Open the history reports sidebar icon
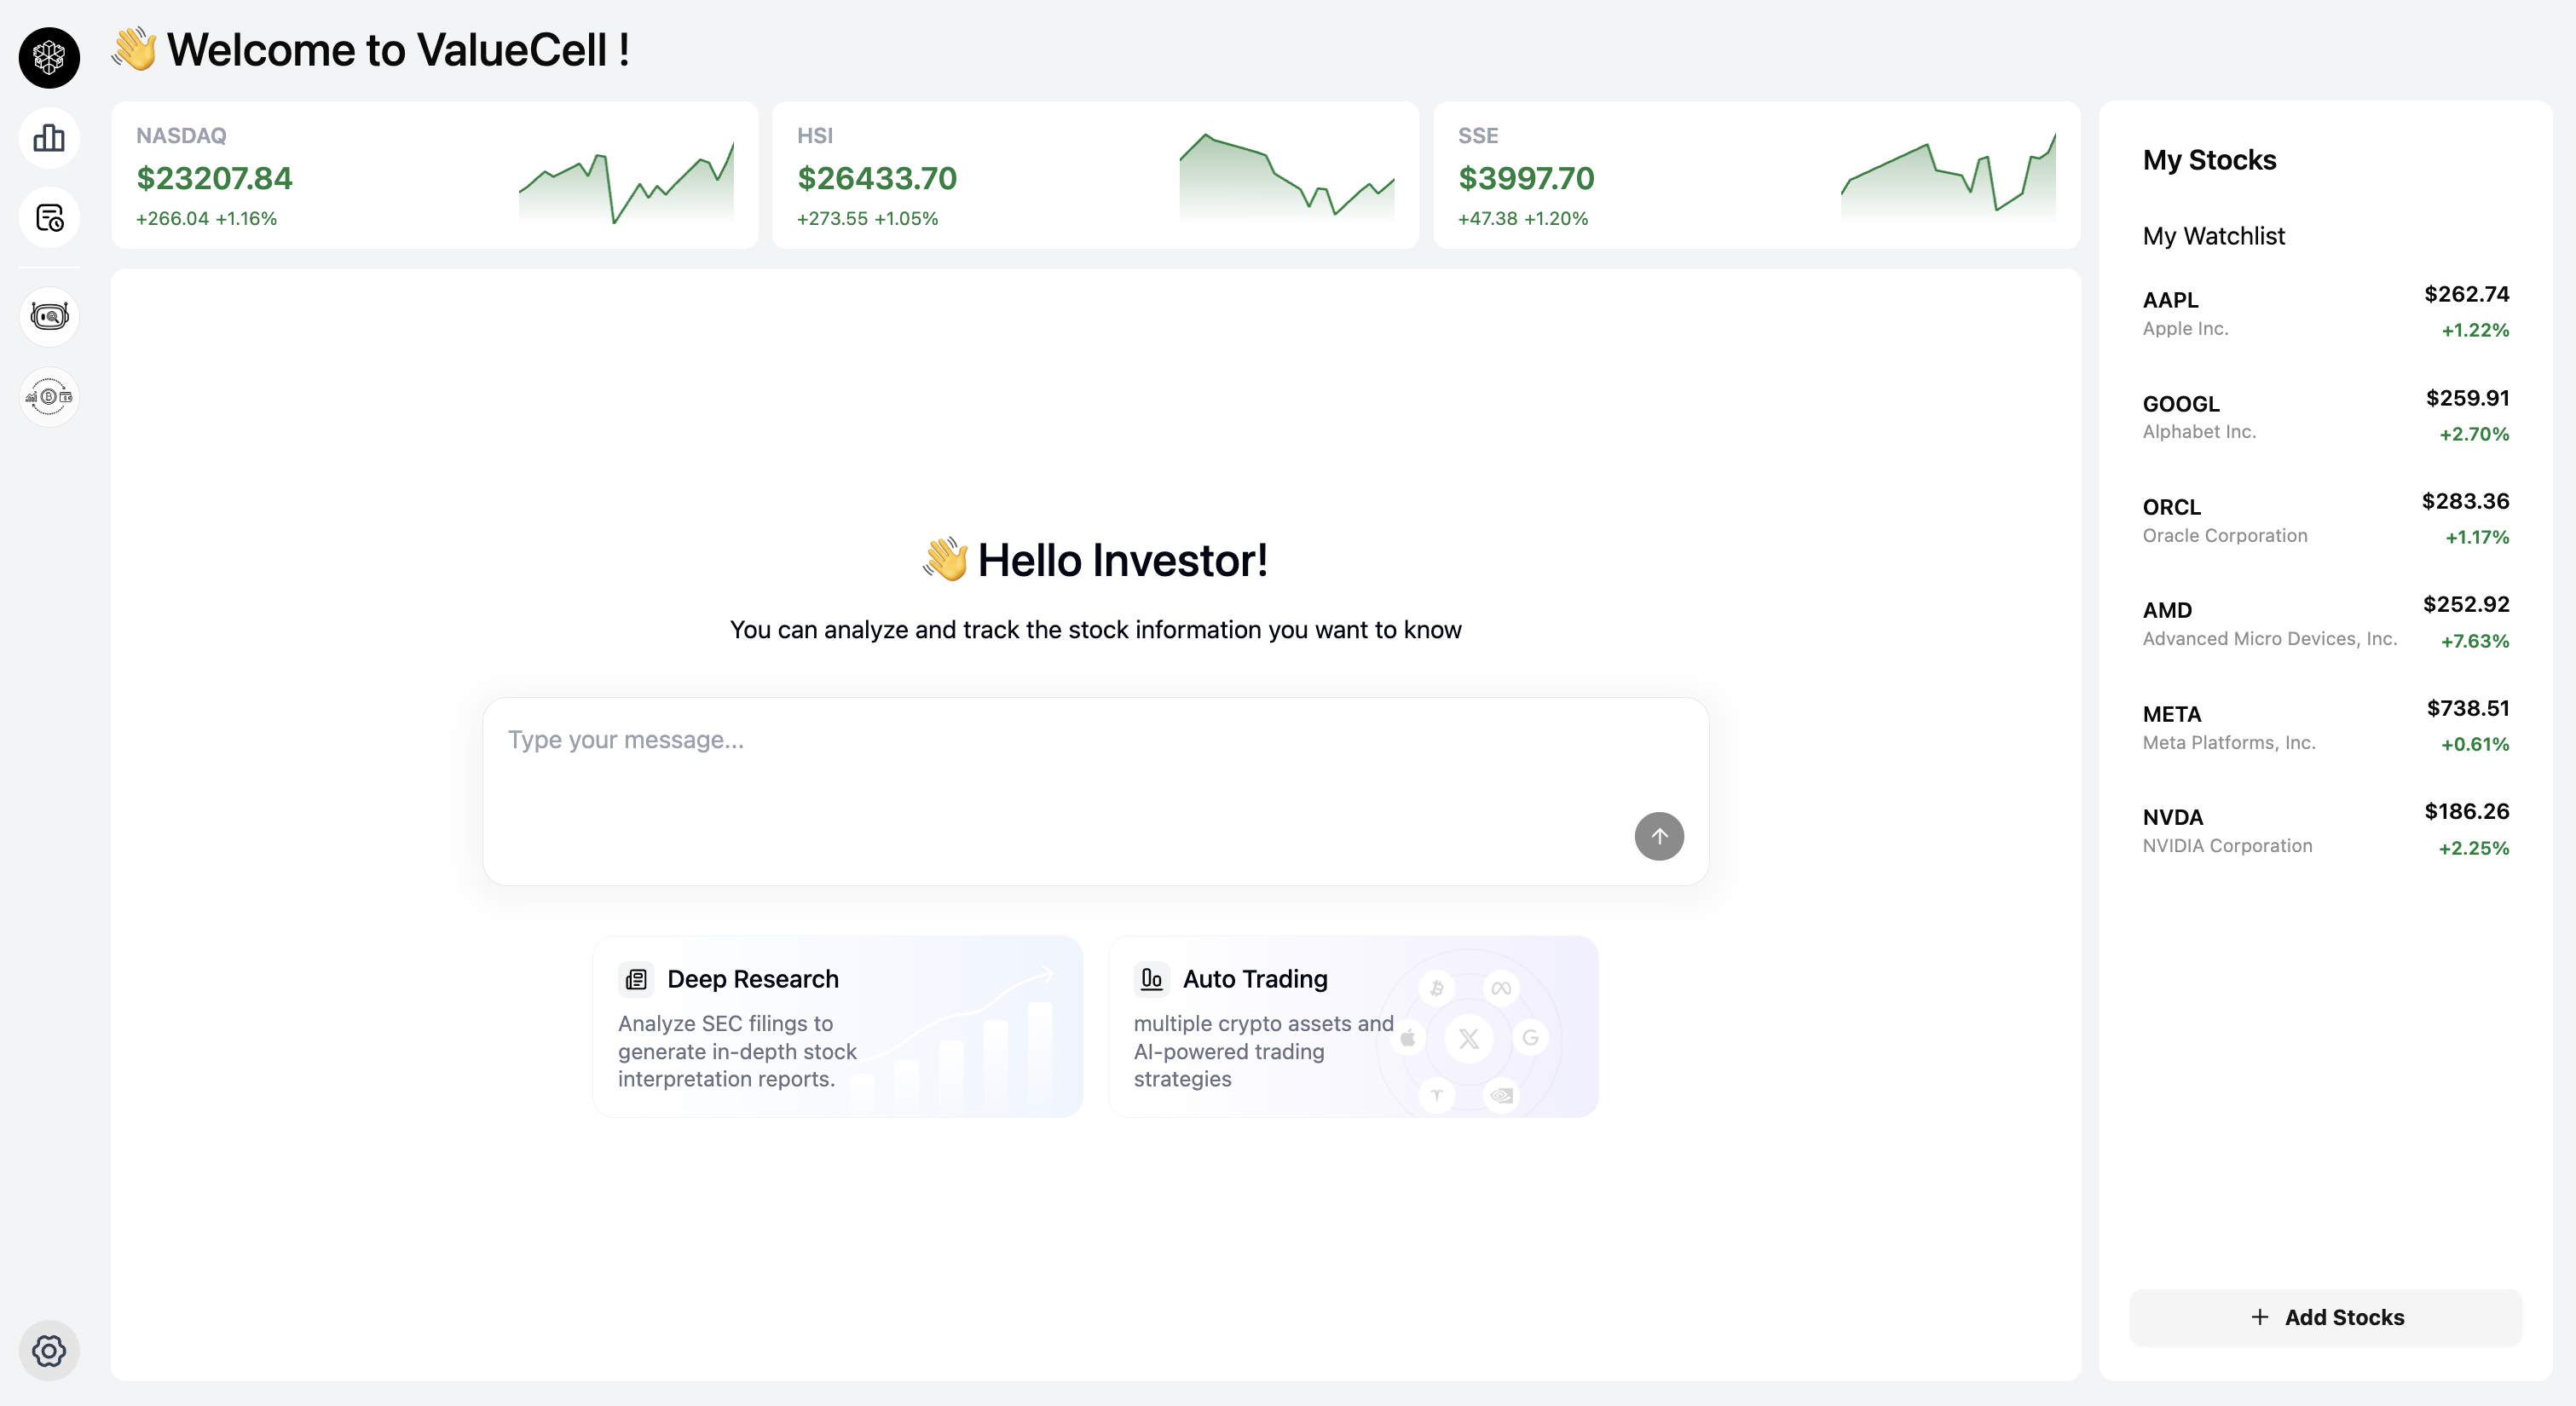This screenshot has height=1406, width=2576. [x=49, y=216]
